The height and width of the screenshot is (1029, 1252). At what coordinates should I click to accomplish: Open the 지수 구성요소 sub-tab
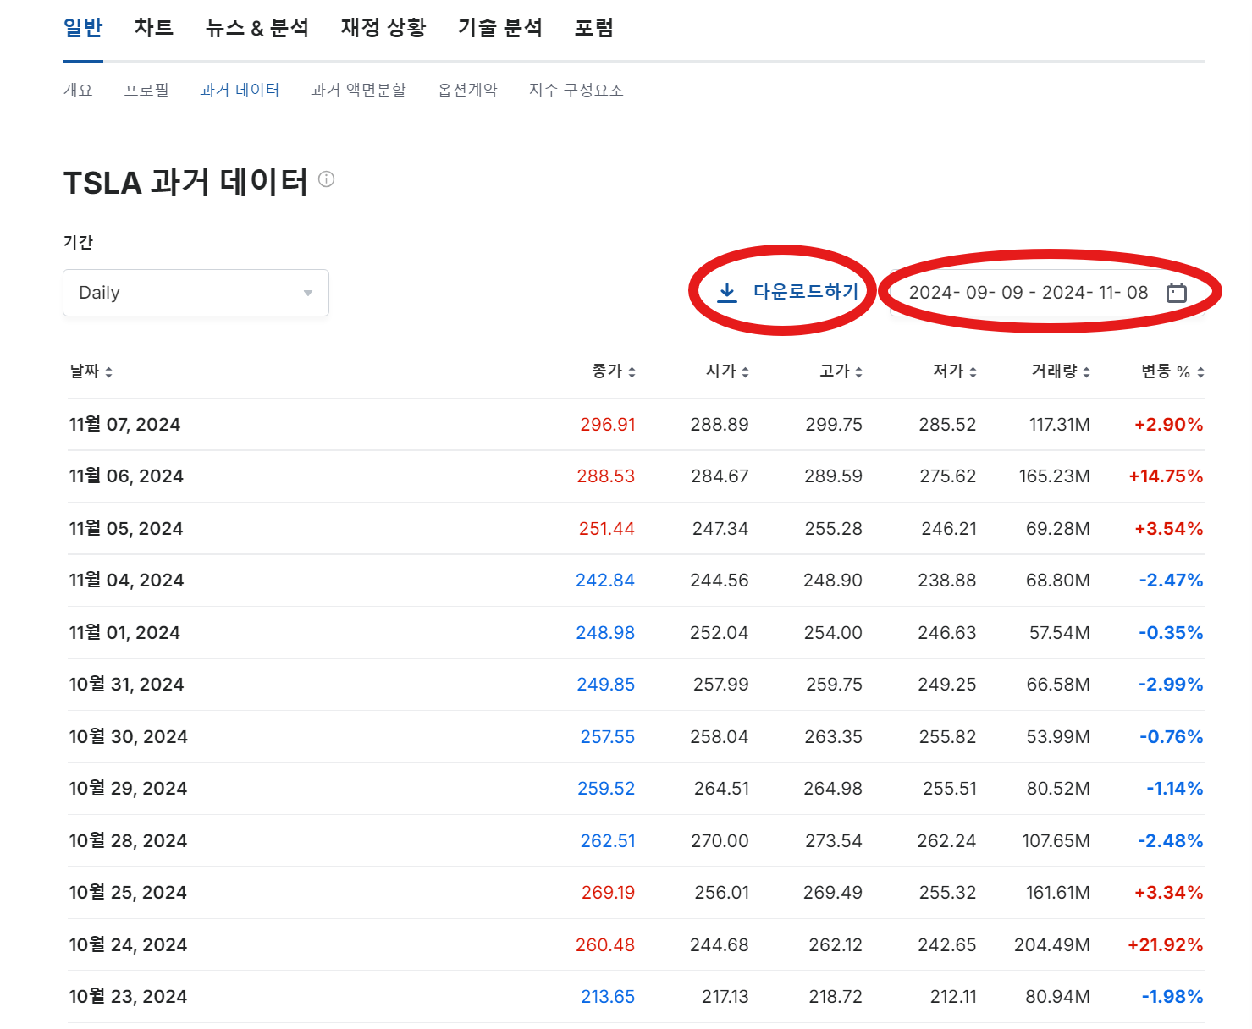coord(576,90)
